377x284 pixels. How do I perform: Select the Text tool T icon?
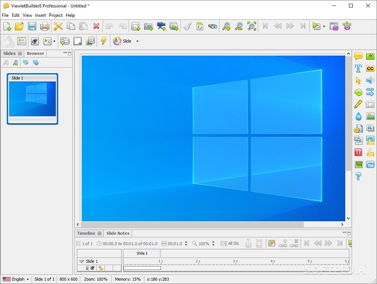pyautogui.click(x=358, y=69)
